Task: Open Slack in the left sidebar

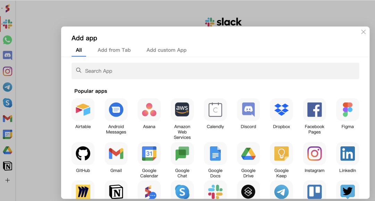Action: pos(7,24)
